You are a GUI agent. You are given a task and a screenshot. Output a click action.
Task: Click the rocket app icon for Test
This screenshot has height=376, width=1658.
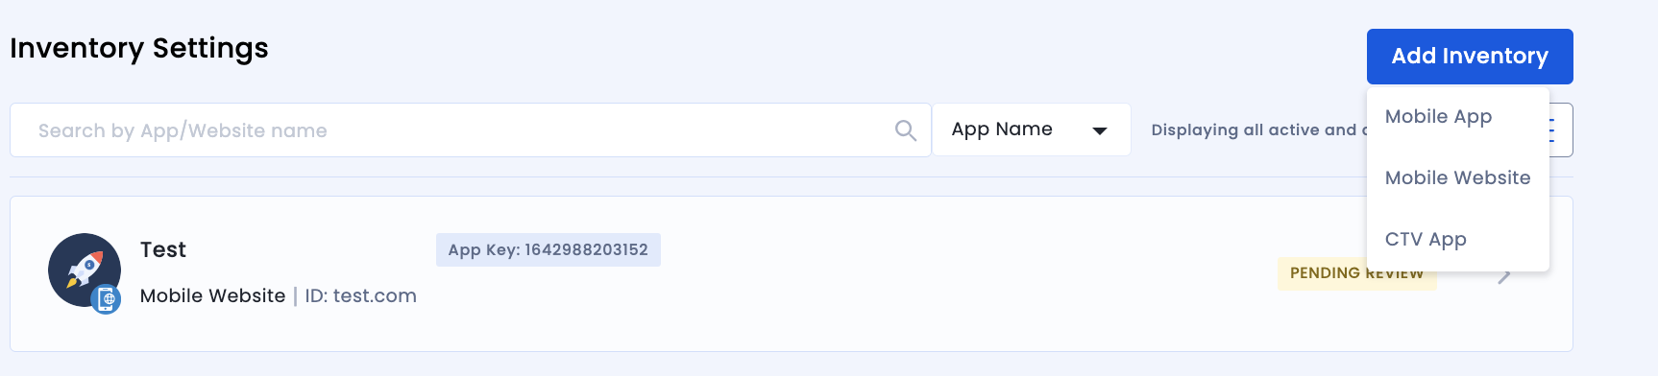[85, 270]
